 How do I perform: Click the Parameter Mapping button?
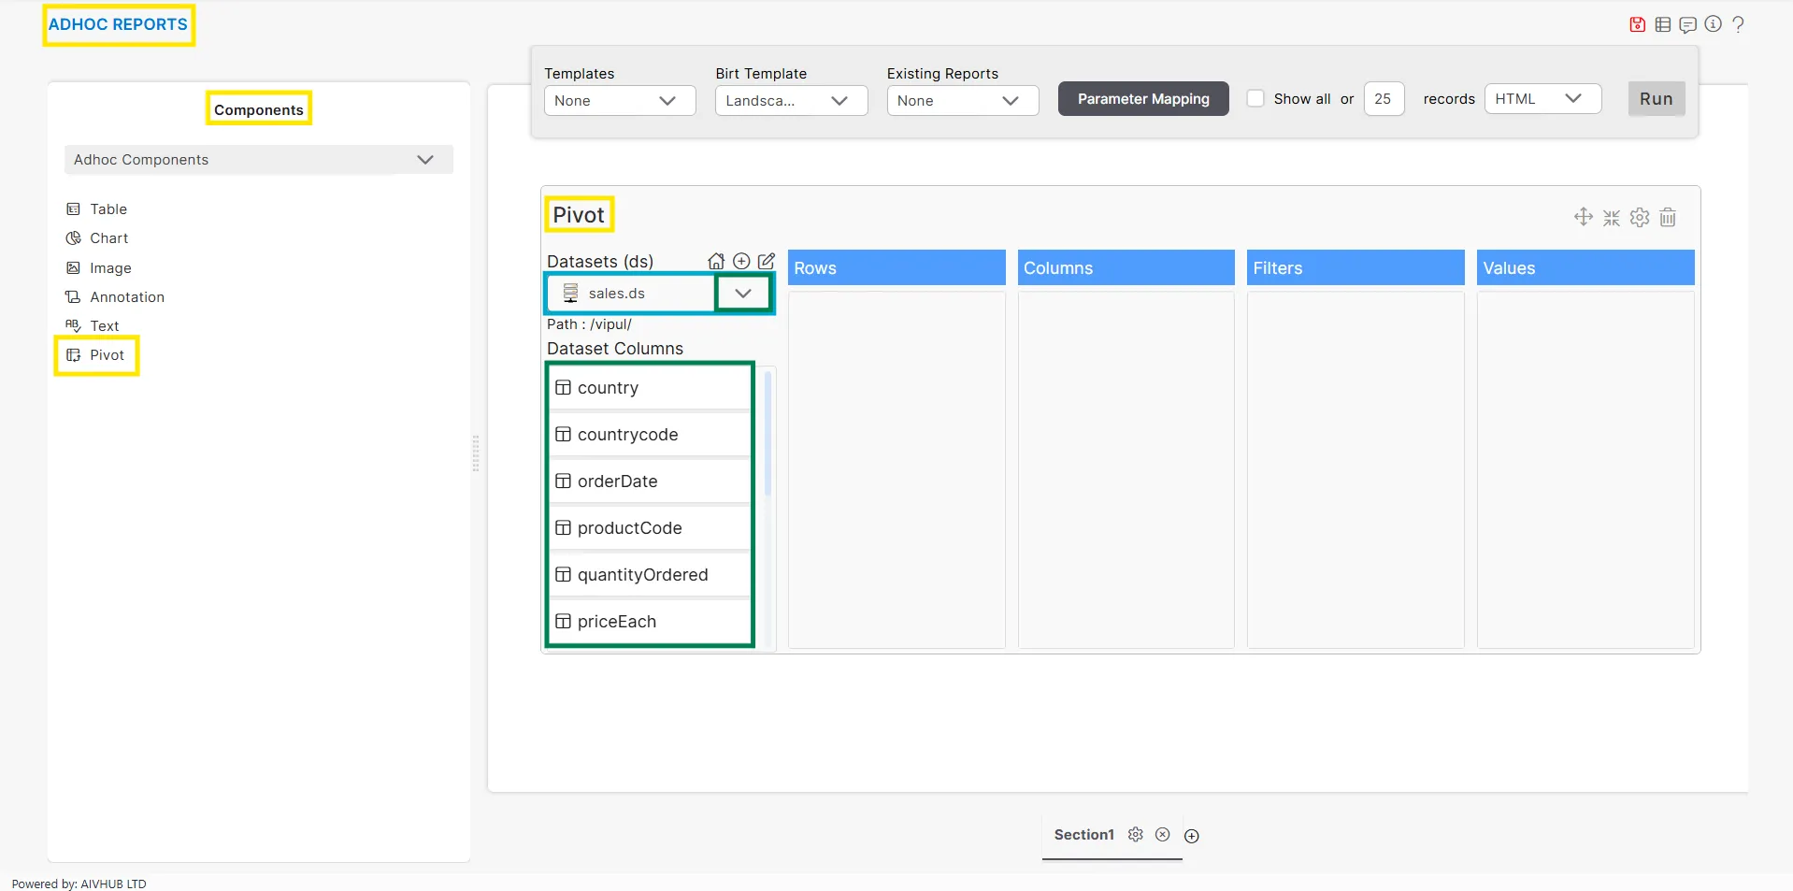pos(1142,99)
